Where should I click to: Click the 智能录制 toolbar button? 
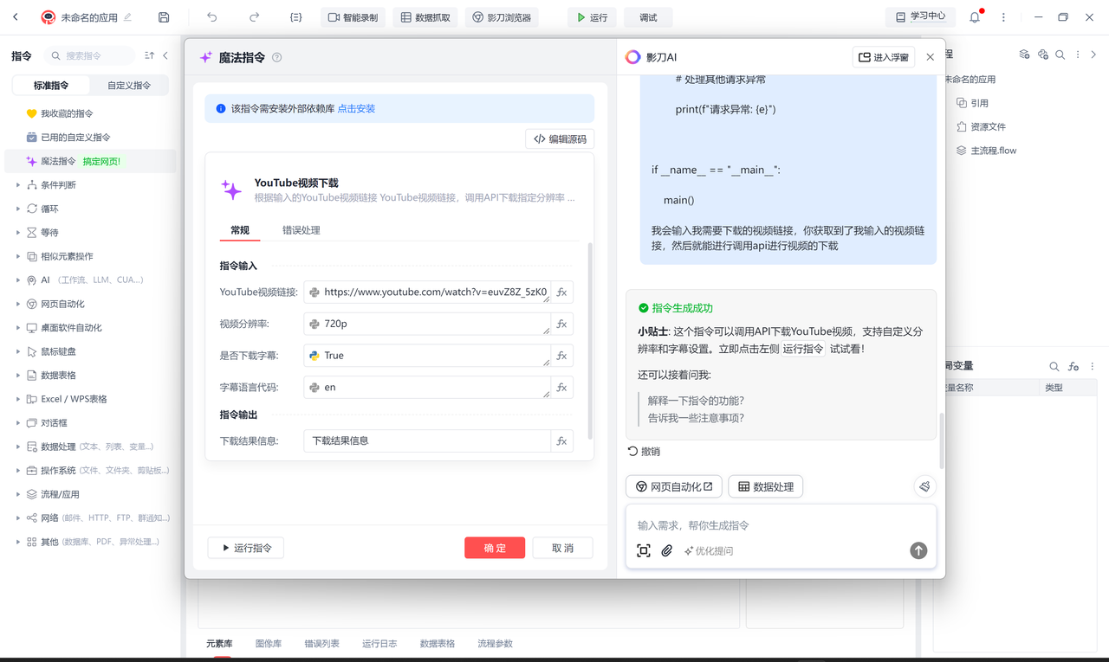353,17
